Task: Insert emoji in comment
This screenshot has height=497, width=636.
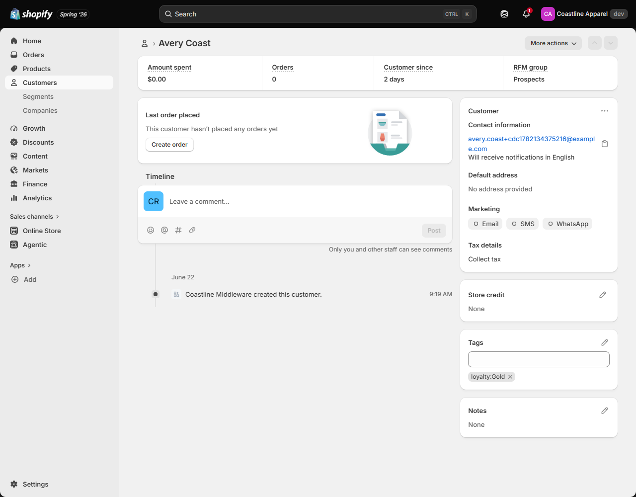Action: pyautogui.click(x=151, y=230)
